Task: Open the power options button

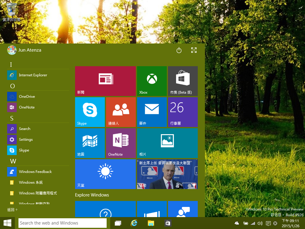Action: pos(179,50)
